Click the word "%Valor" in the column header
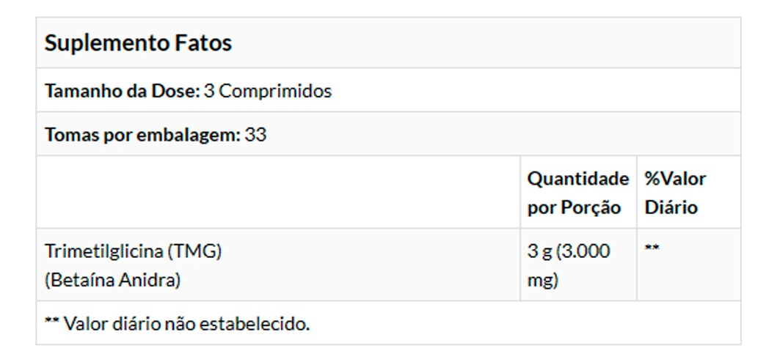 tap(675, 179)
